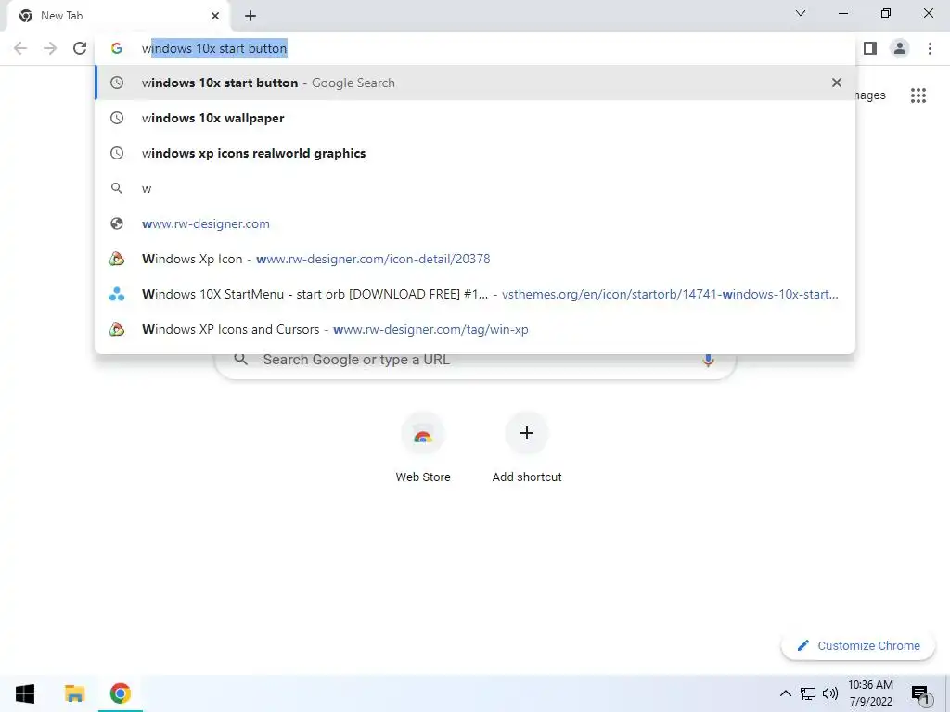Screen dimensions: 950x712
Task: Click the partially hidden Images link
Action: pyautogui.click(x=870, y=95)
